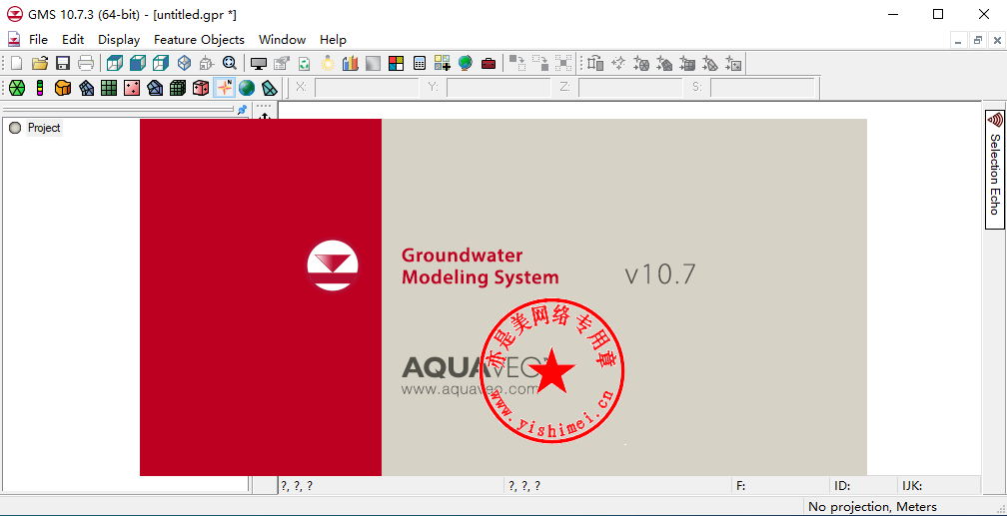Click the convert to 3D mesh sparkle icon
Viewport: 1007px width, 516px height.
(x=709, y=63)
